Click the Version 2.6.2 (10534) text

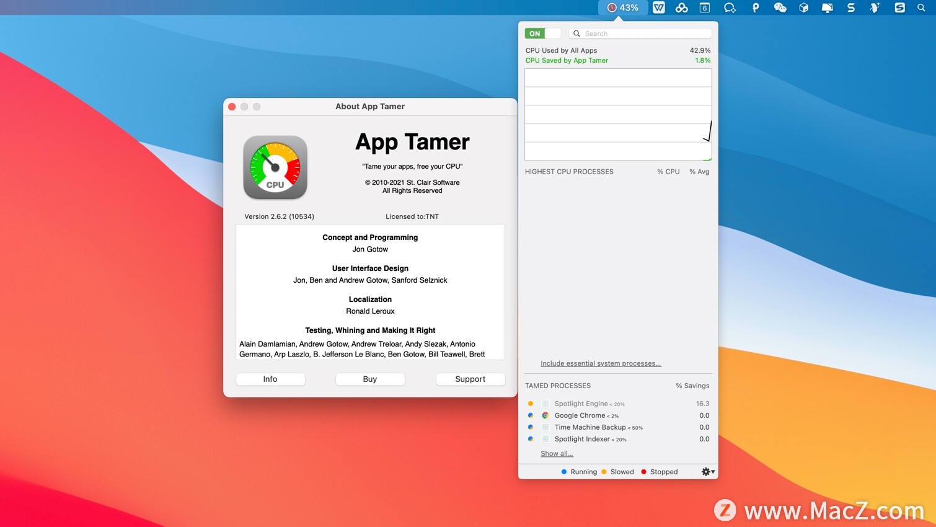(279, 216)
